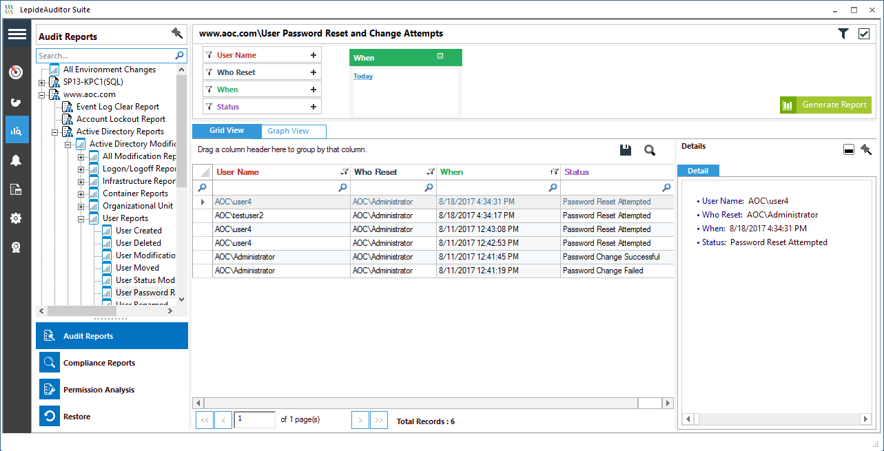The width and height of the screenshot is (884, 451).
Task: Add a User Name filter with its plus
Action: (313, 56)
